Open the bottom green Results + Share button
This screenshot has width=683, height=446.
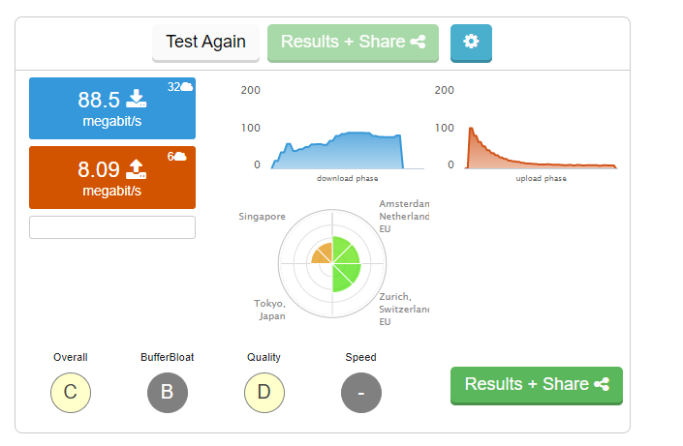[x=536, y=385]
